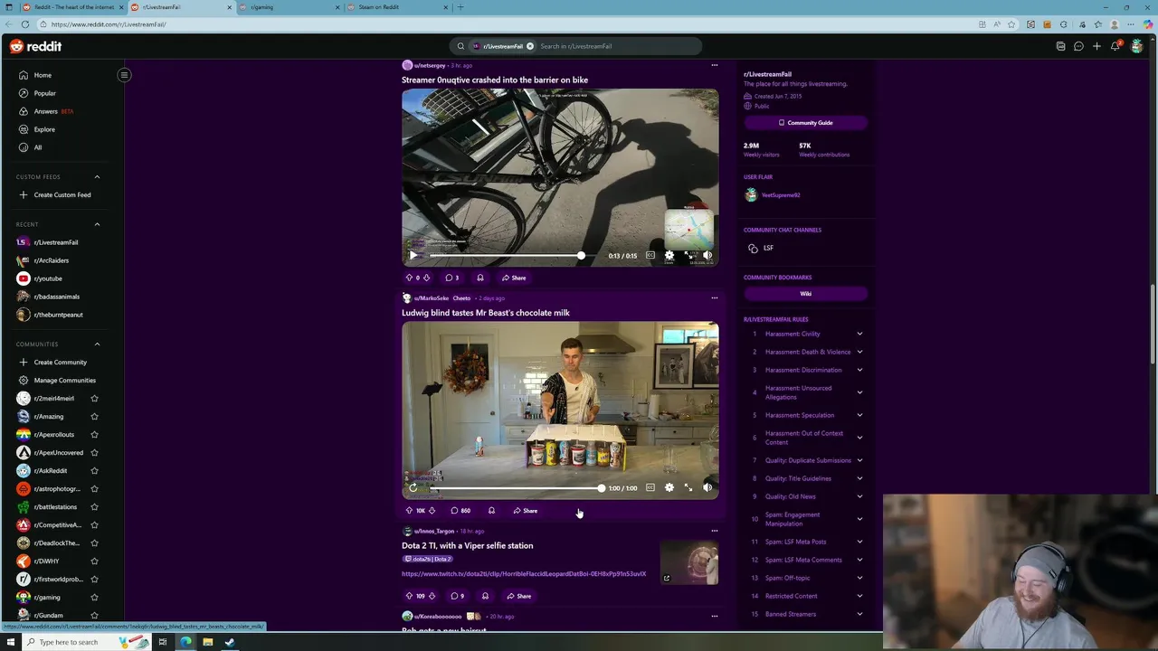Collapse the Recent section

tap(97, 224)
